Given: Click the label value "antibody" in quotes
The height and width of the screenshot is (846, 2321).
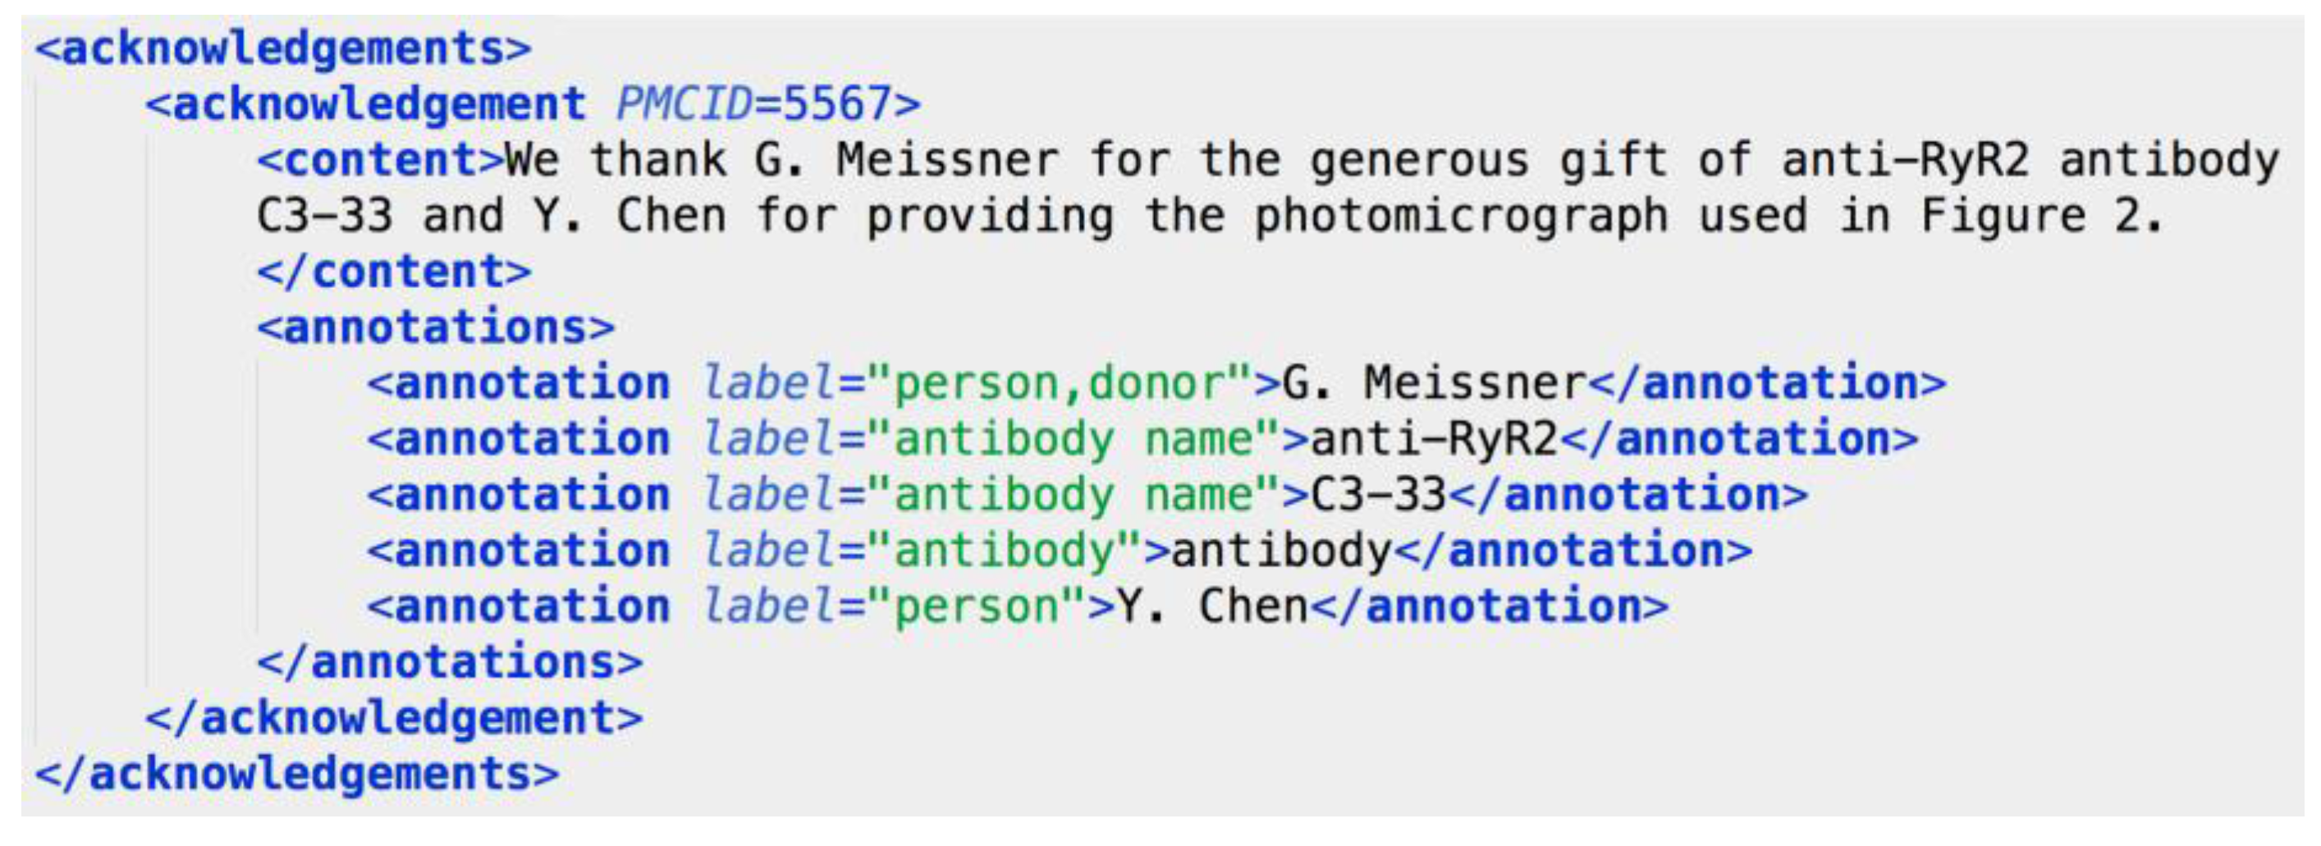Looking at the screenshot, I should point(1003,551).
